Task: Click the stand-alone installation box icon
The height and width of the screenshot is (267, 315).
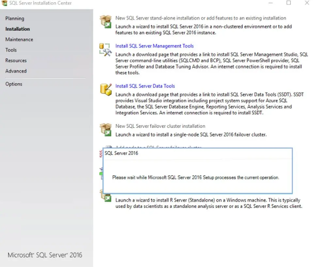Action: 106,22
